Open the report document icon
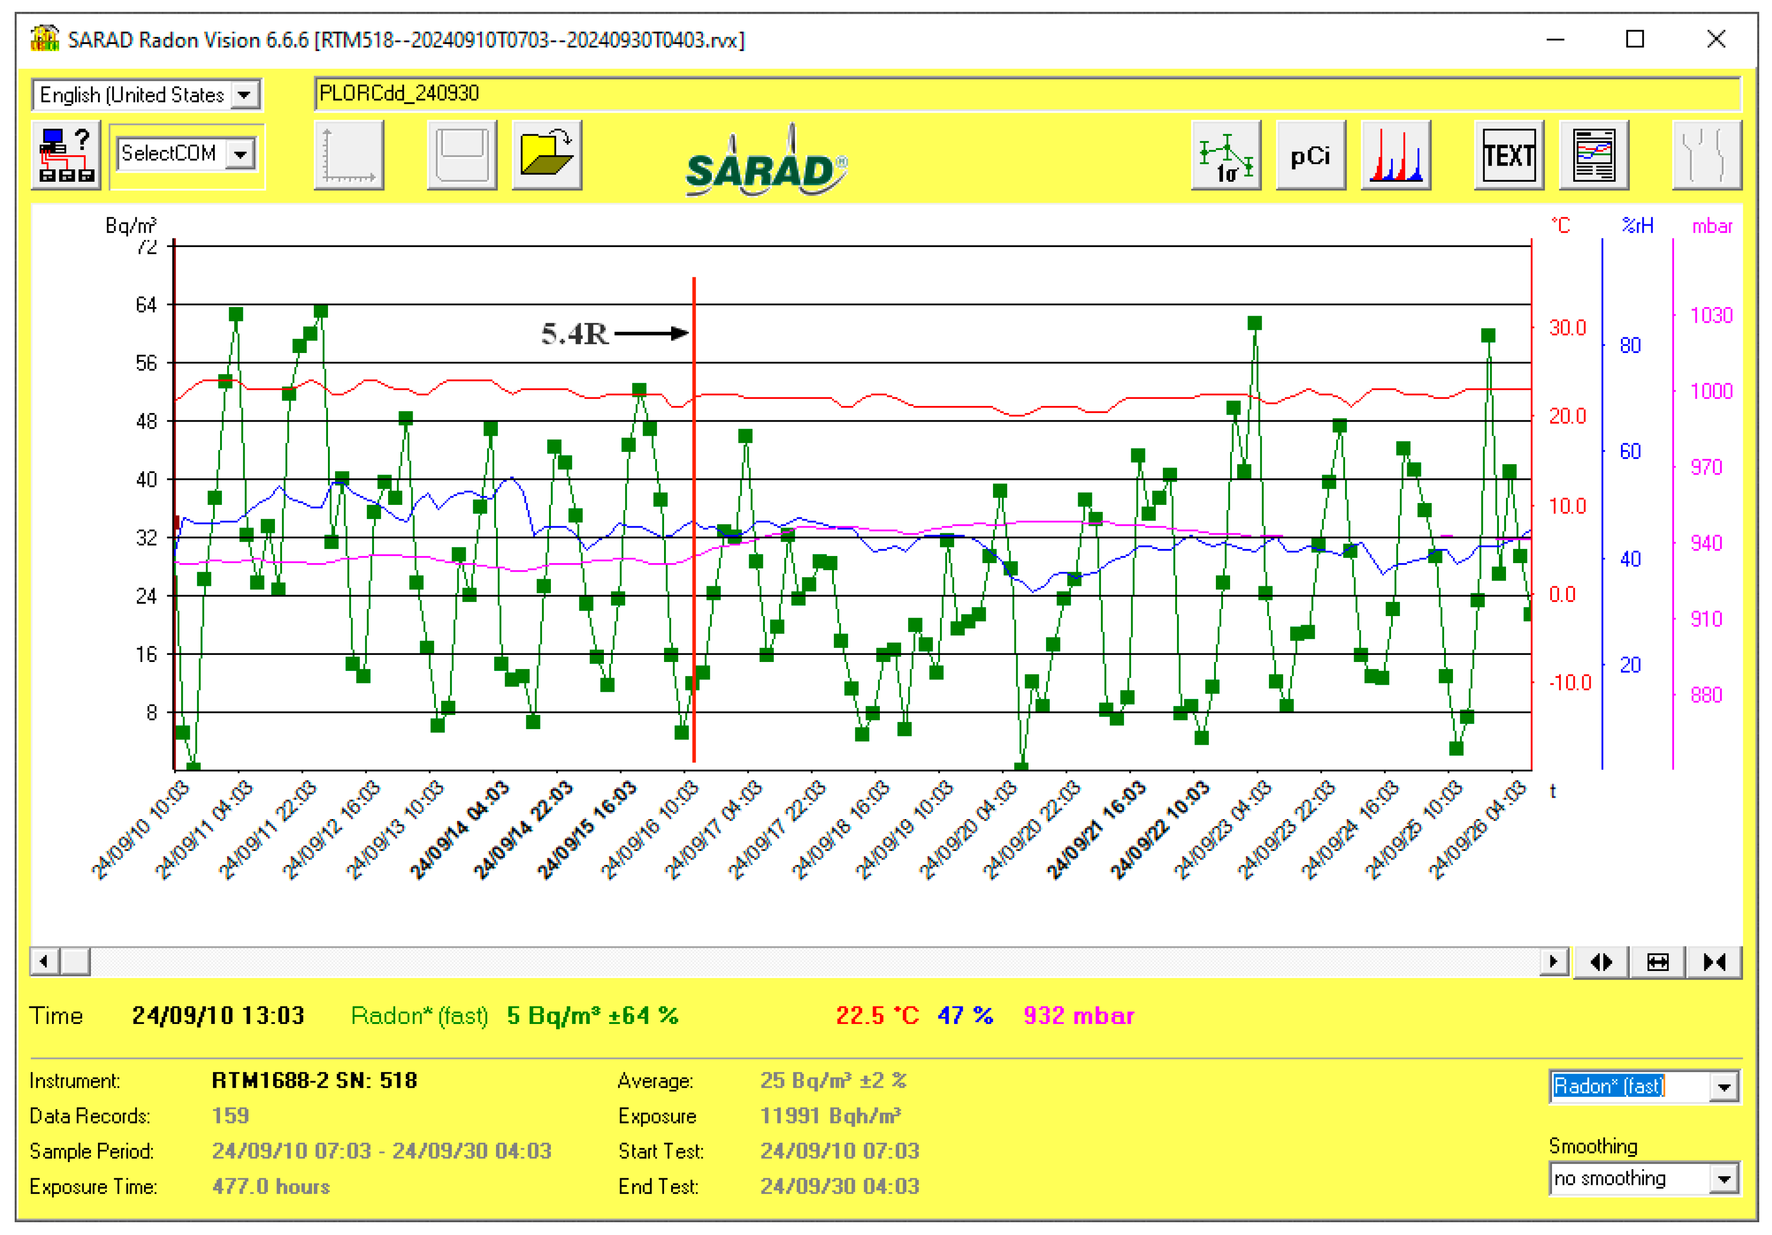Viewport: 1772px width, 1235px height. coord(1594,155)
